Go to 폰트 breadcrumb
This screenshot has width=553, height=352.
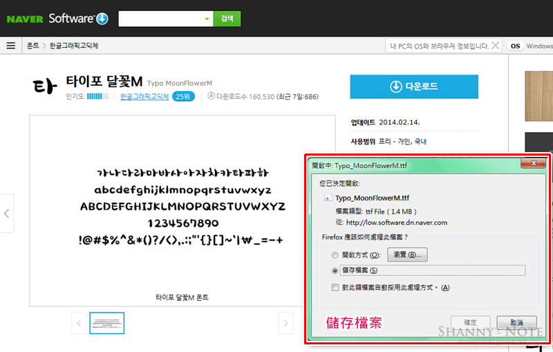coord(32,46)
